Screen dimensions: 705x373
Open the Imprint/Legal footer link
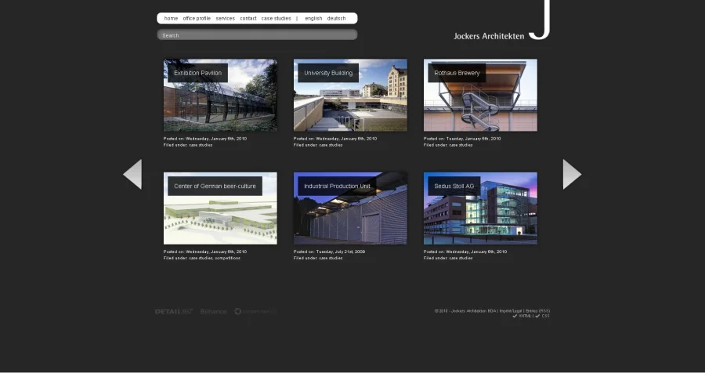coord(512,310)
